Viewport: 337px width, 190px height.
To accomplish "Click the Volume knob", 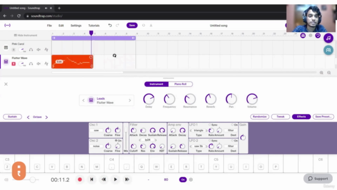I will click(x=252, y=99).
